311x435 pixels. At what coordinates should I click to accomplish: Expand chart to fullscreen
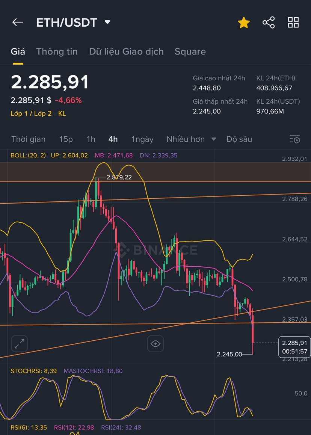[19, 344]
